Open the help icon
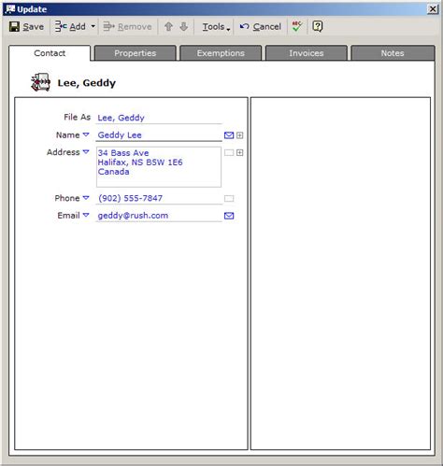443x466 pixels. (x=318, y=26)
